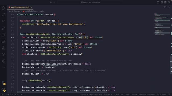This screenshot has height=96, width=172.
Task: Click button.centerYAnchor on line 82
Action: 34,91
